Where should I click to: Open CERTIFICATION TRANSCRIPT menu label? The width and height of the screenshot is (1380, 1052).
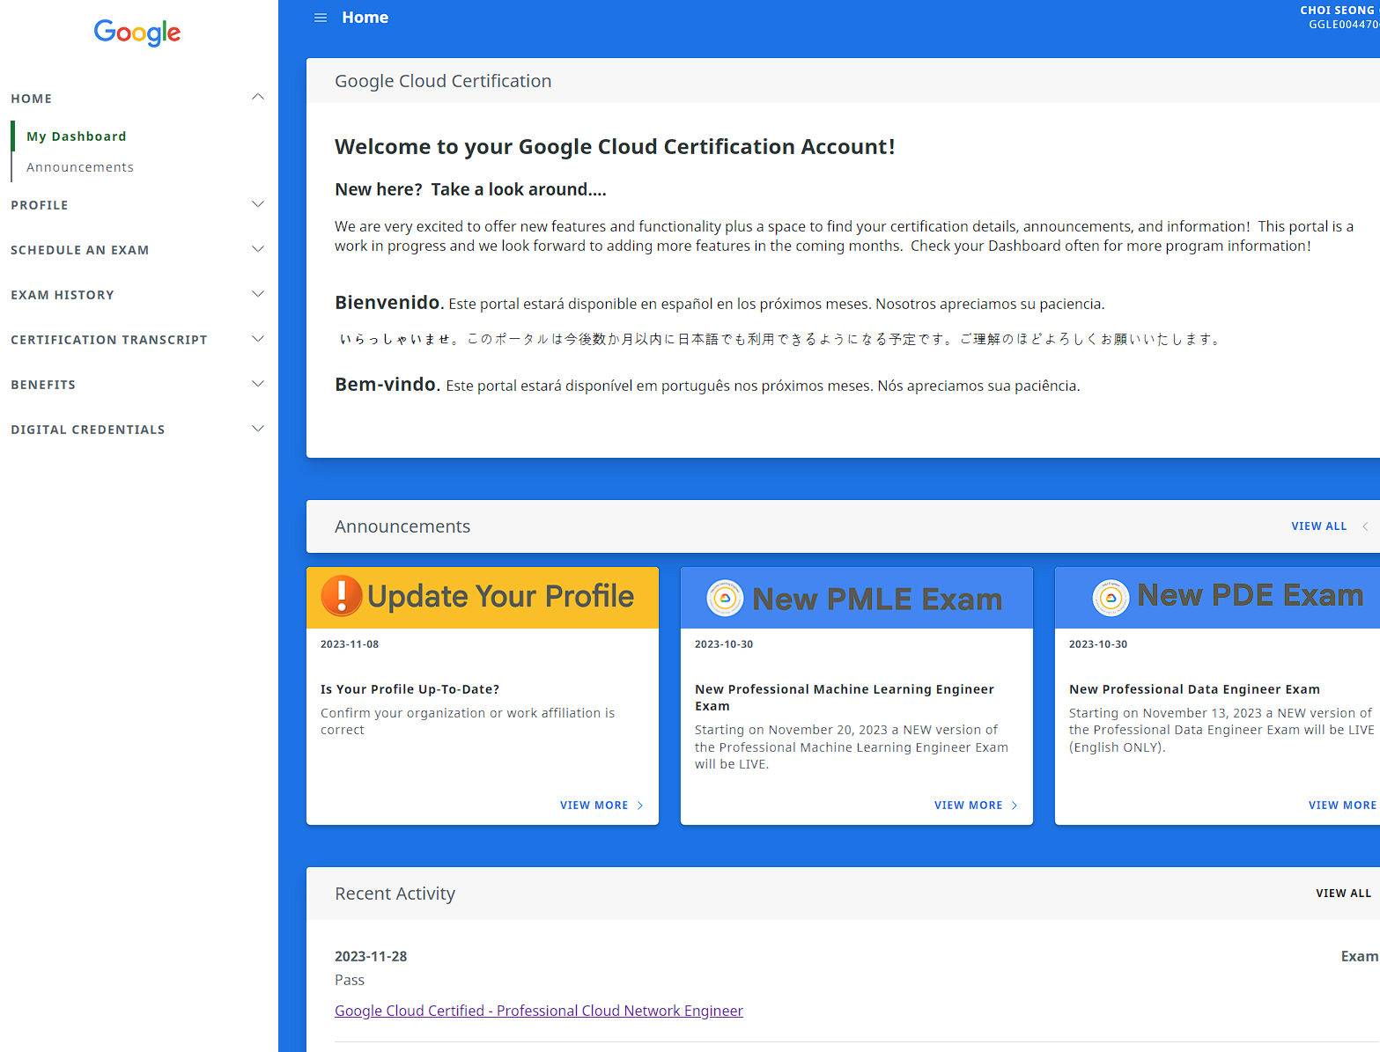coord(109,340)
